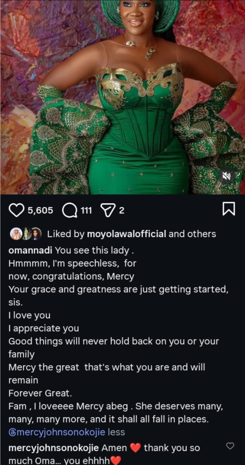Save the post with the bookmark icon
The height and width of the screenshot is (465, 245).
(x=229, y=210)
